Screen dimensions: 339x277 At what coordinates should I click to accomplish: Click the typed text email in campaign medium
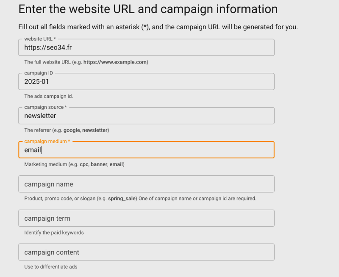[x=32, y=150]
